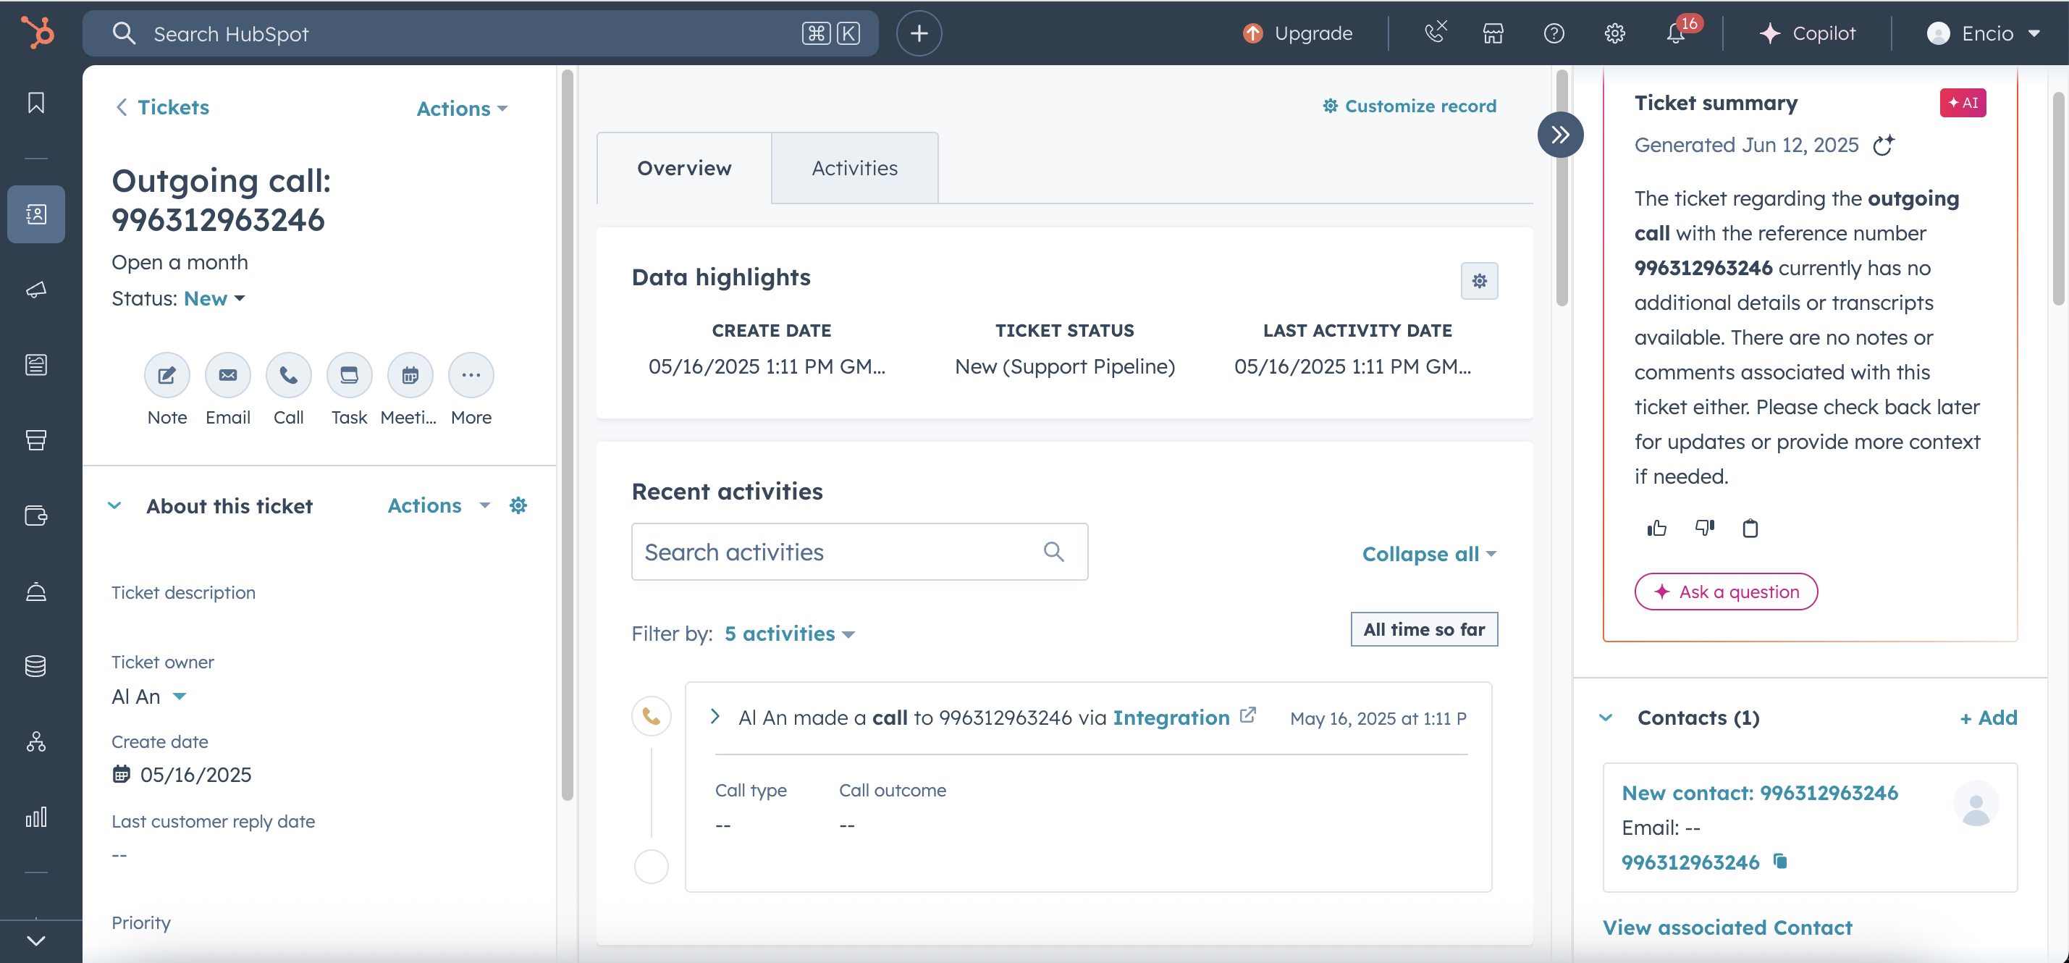Collapse the right sidebar with double-arrow button
Viewport: 2069px width, 963px height.
click(x=1560, y=135)
